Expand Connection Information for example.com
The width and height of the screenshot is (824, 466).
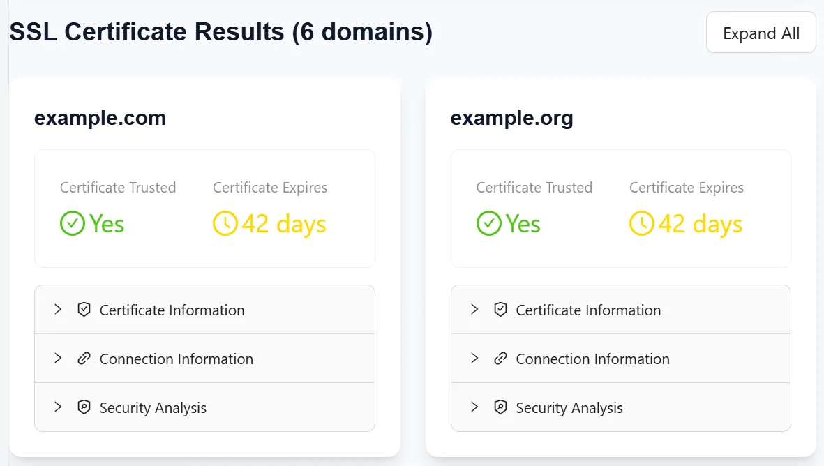[177, 359]
